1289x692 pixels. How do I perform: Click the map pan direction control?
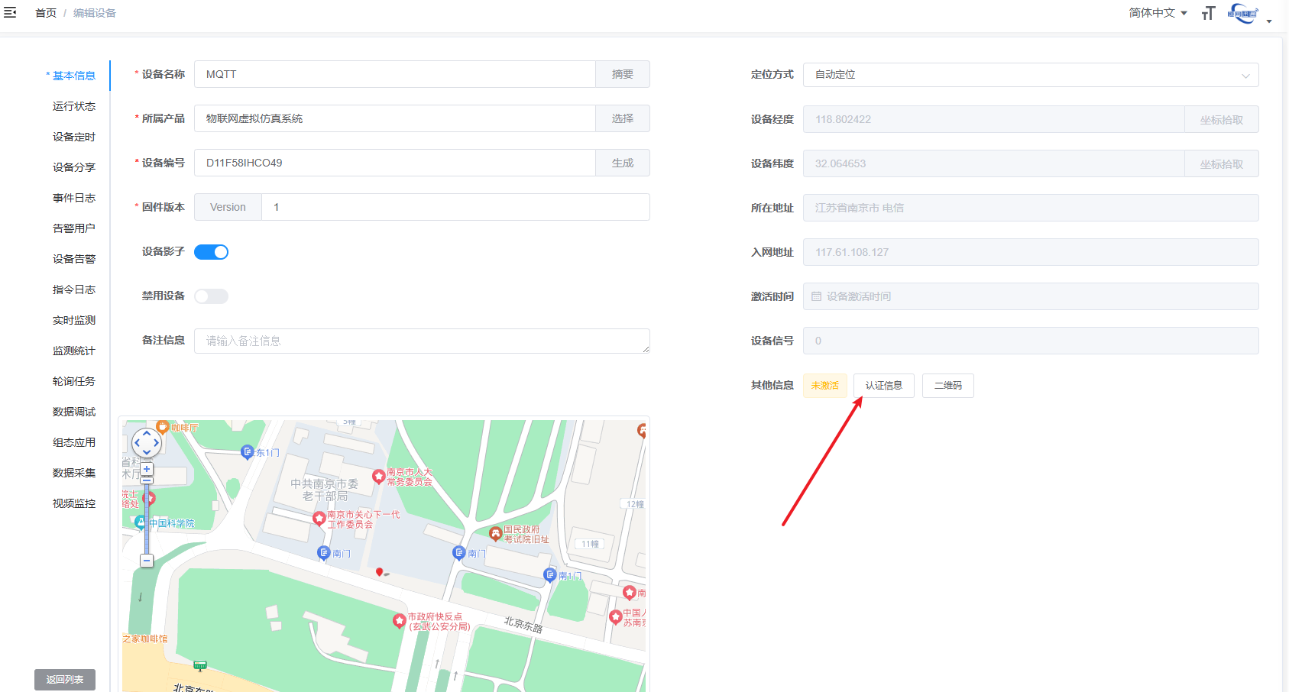tap(147, 442)
